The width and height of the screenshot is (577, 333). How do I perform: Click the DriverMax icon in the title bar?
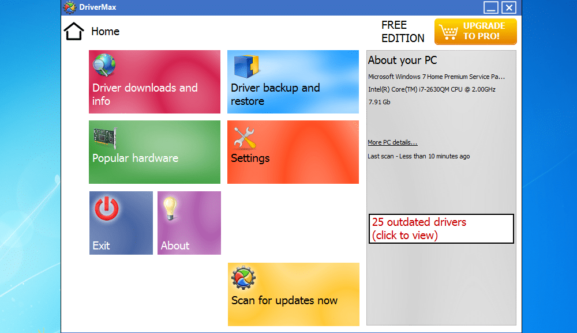pyautogui.click(x=69, y=7)
